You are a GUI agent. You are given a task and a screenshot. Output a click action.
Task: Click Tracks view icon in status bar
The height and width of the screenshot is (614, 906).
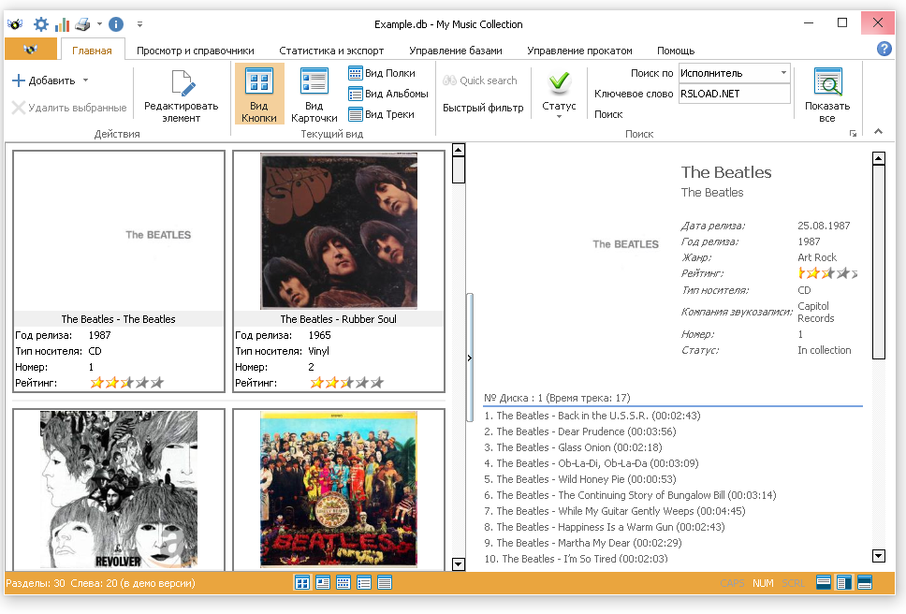click(385, 583)
